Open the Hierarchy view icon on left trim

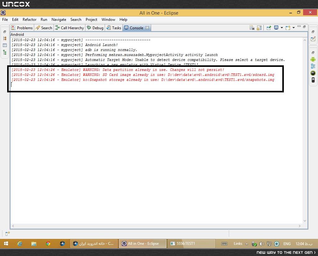pyautogui.click(x=5, y=38)
